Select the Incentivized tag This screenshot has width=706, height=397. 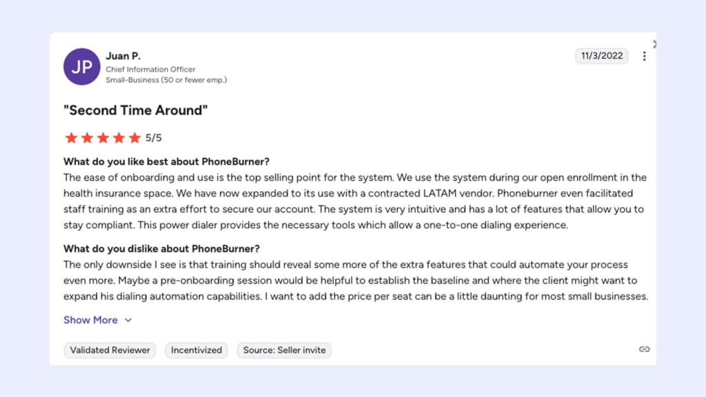click(196, 350)
